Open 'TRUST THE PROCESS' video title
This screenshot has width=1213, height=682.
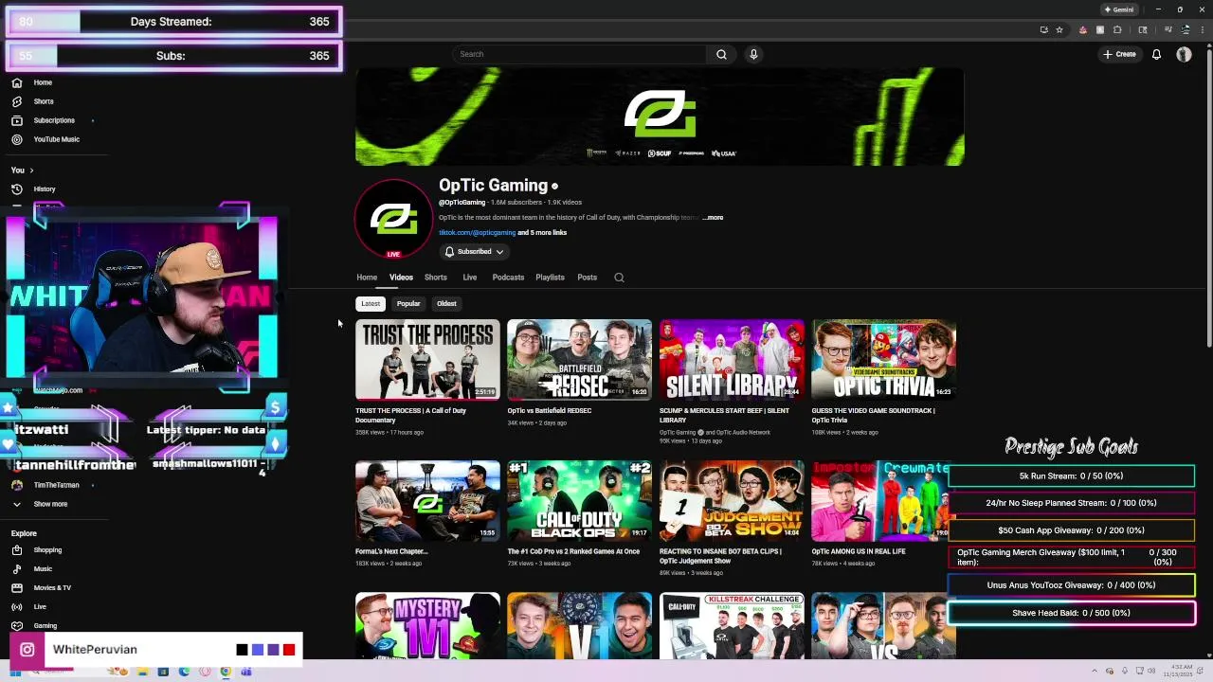click(x=411, y=415)
